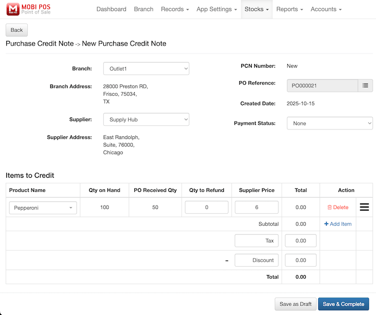
Task: Click the Created Date value 2025-10-15
Action: click(x=300, y=104)
